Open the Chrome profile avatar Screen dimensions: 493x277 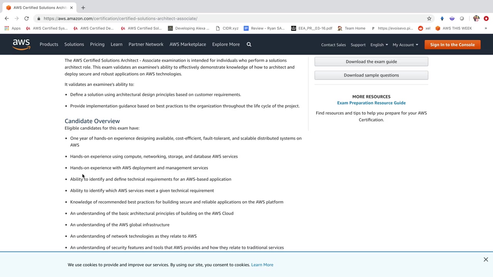coord(476,18)
